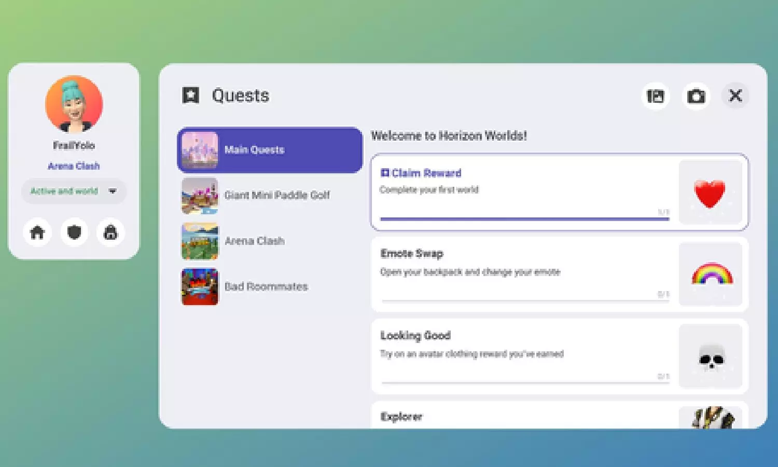Click the home icon button
The width and height of the screenshot is (778, 467).
37,232
